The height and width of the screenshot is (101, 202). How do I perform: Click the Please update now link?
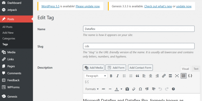tap(88, 6)
